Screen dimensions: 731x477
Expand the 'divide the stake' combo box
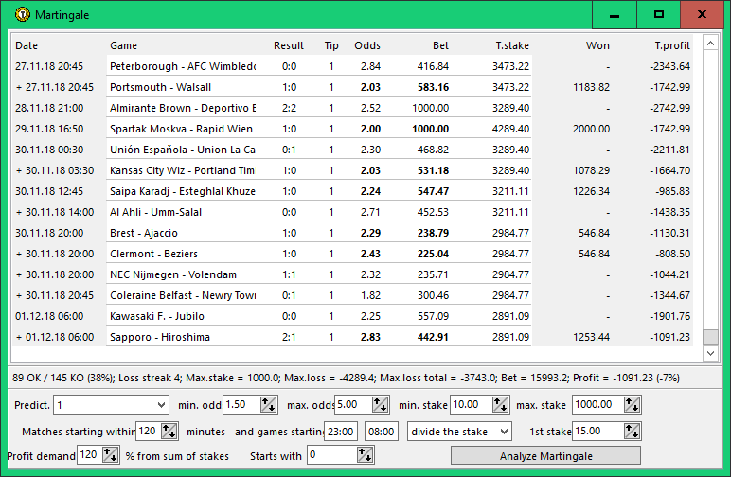click(x=502, y=431)
